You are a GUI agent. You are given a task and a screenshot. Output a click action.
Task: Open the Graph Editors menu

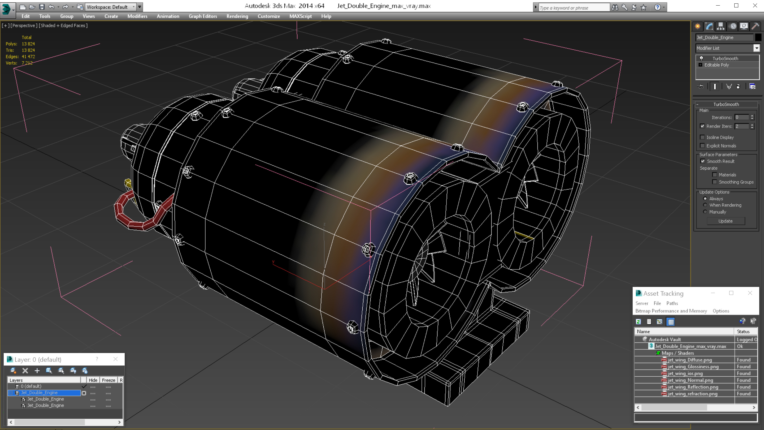[x=203, y=16]
